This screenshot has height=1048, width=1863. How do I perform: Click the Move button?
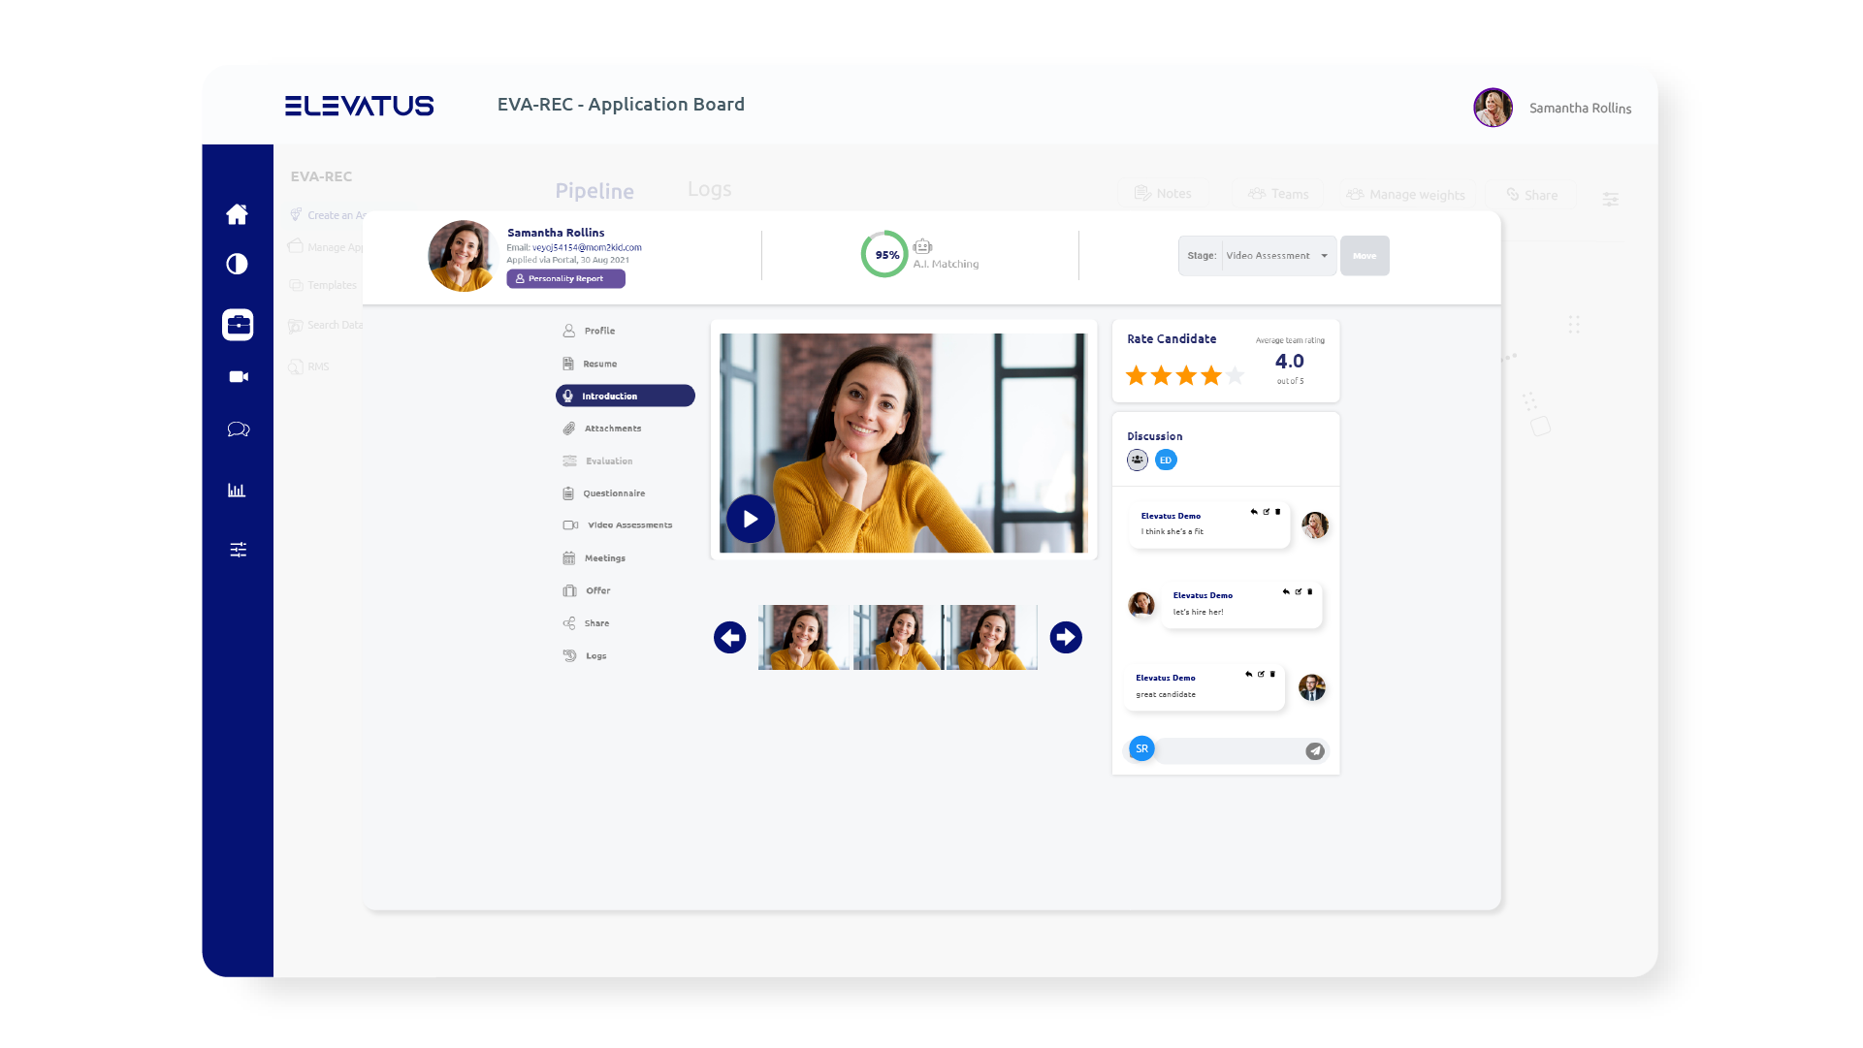pos(1364,256)
